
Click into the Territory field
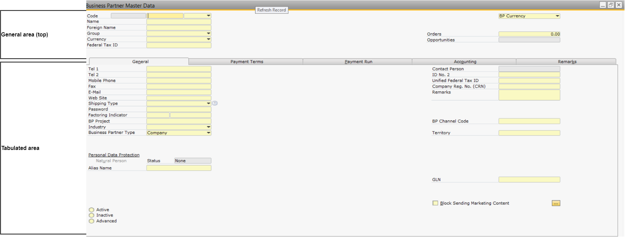(x=529, y=133)
